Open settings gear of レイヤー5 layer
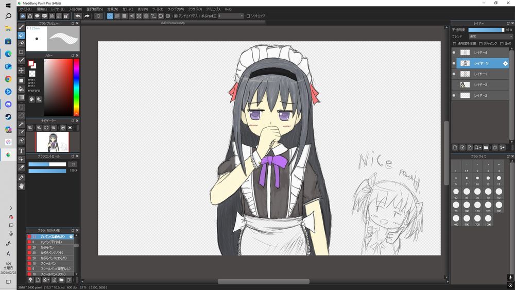Viewport: 515px width, 290px height. click(506, 63)
